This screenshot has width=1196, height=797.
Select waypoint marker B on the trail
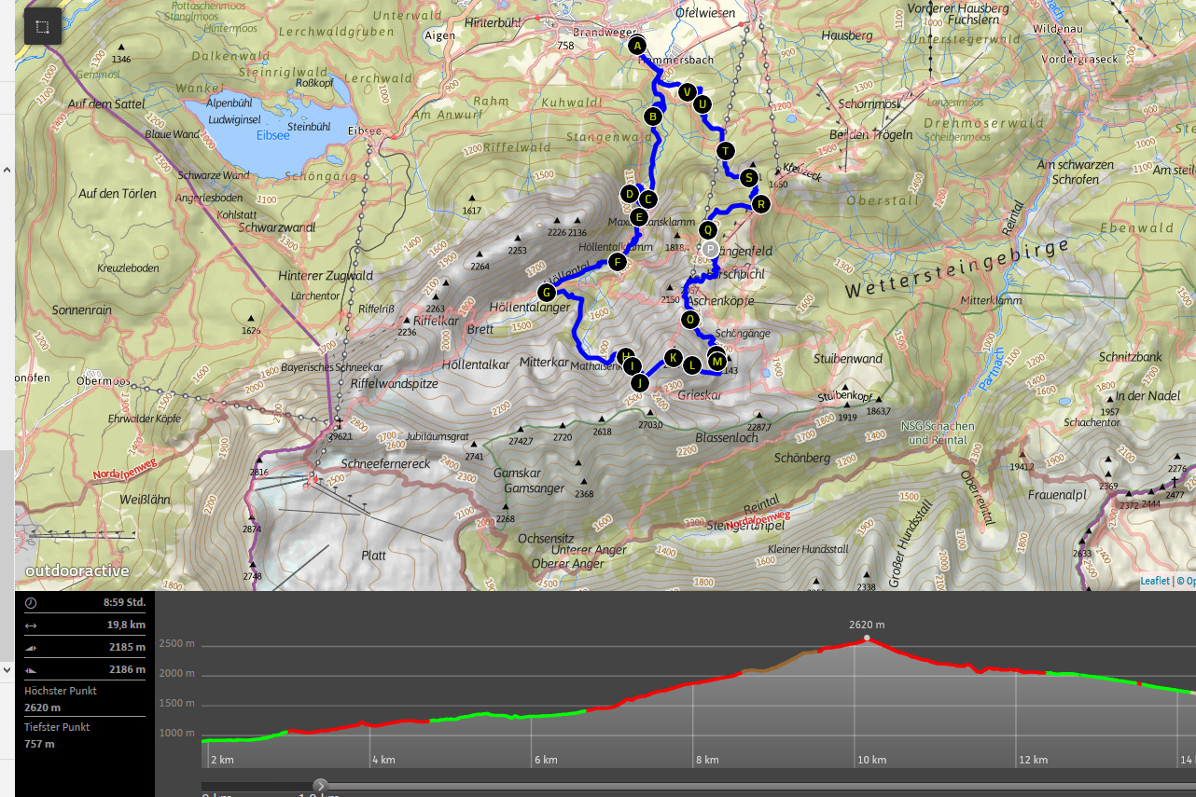(653, 117)
